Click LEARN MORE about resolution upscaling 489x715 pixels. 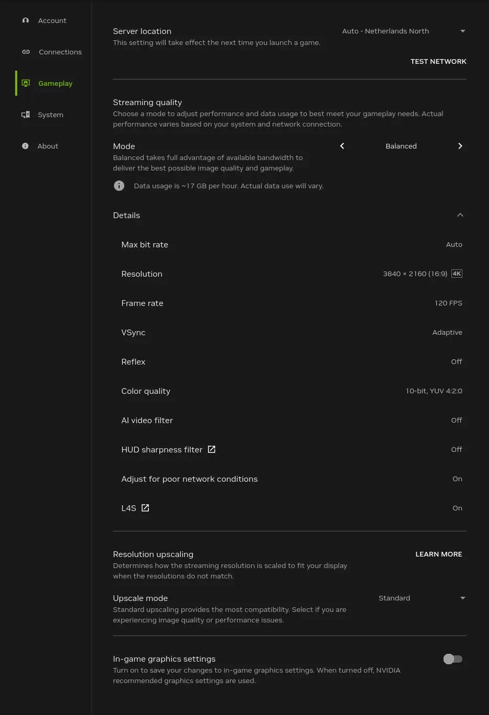(439, 554)
